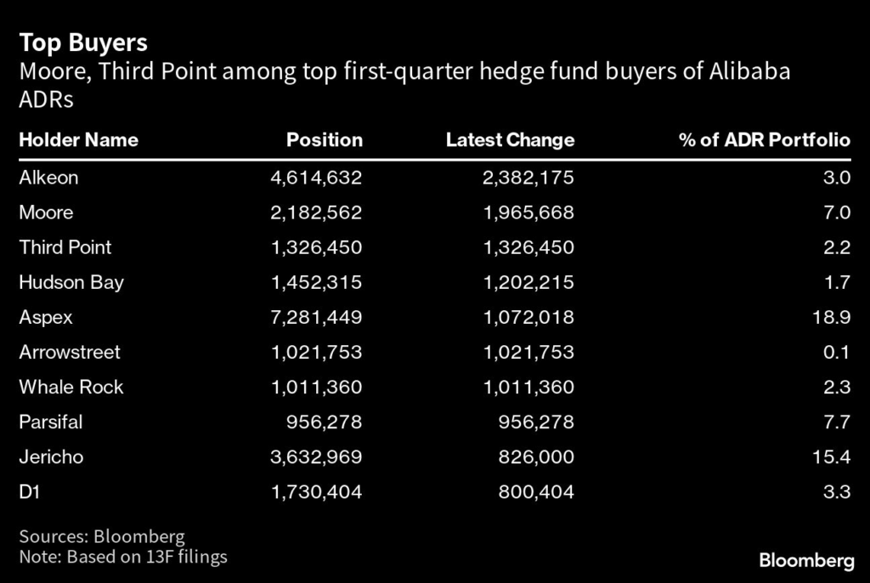The width and height of the screenshot is (870, 583).
Task: Click the Hudson Bay row label
Action: (71, 282)
